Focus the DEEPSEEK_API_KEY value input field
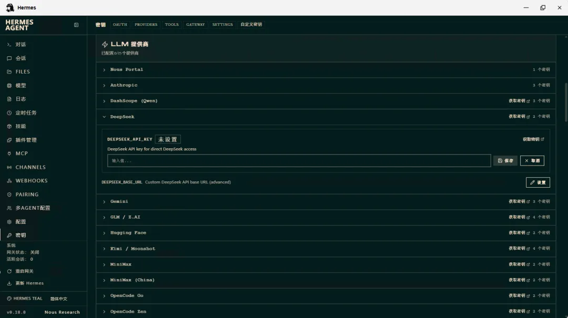Viewport: 568px width, 318px height. (299, 161)
